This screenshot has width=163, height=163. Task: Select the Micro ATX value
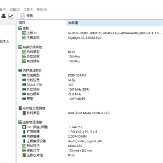75,146
